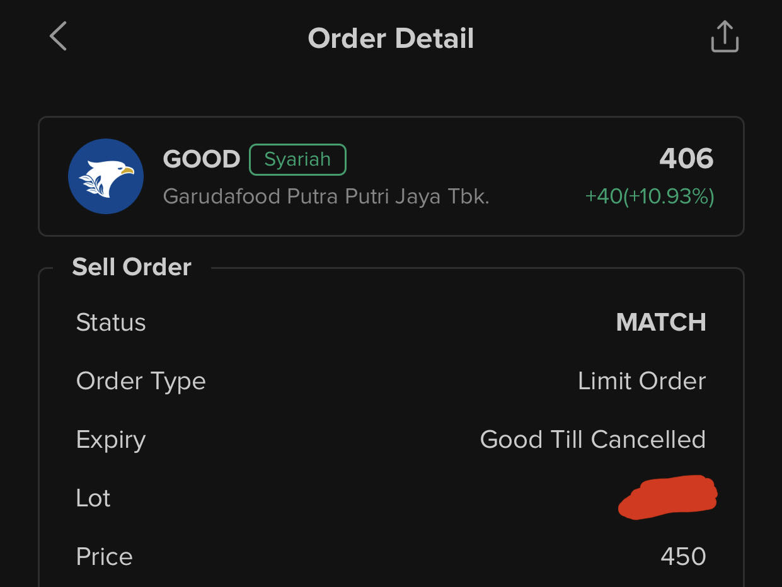782x587 pixels.
Task: Select the Order Type row label
Action: click(x=141, y=381)
